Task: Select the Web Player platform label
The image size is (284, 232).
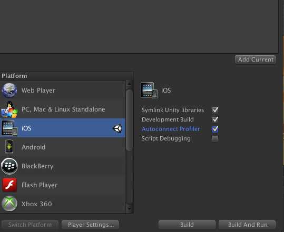Action: coord(38,90)
